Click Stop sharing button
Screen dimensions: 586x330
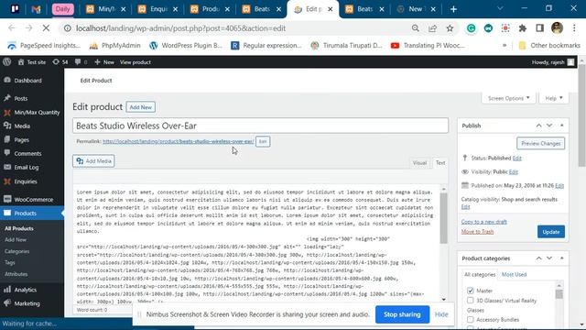point(402,314)
